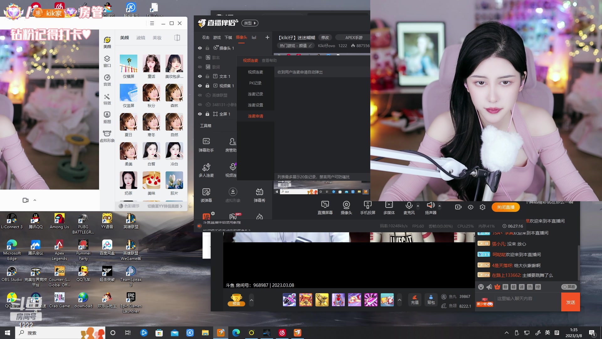Open the 窗口 window sidebar icon
602x339 pixels.
107,61
